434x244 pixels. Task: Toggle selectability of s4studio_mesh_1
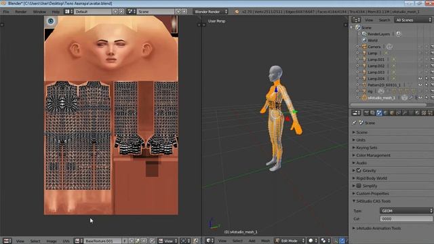click(427, 98)
